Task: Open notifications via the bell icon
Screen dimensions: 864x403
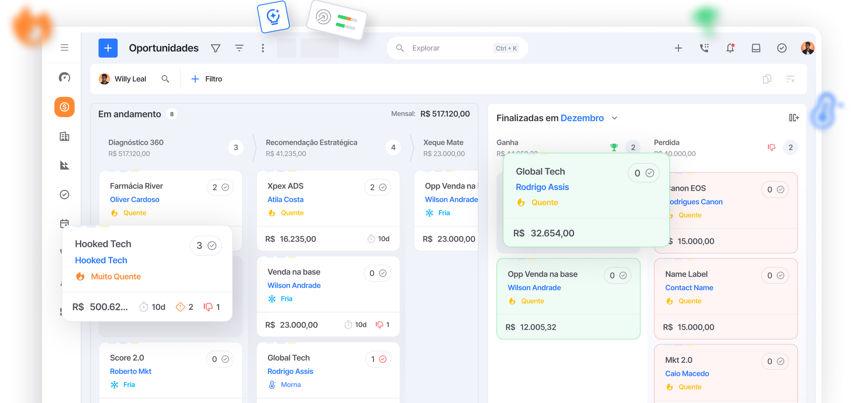Action: click(x=730, y=48)
